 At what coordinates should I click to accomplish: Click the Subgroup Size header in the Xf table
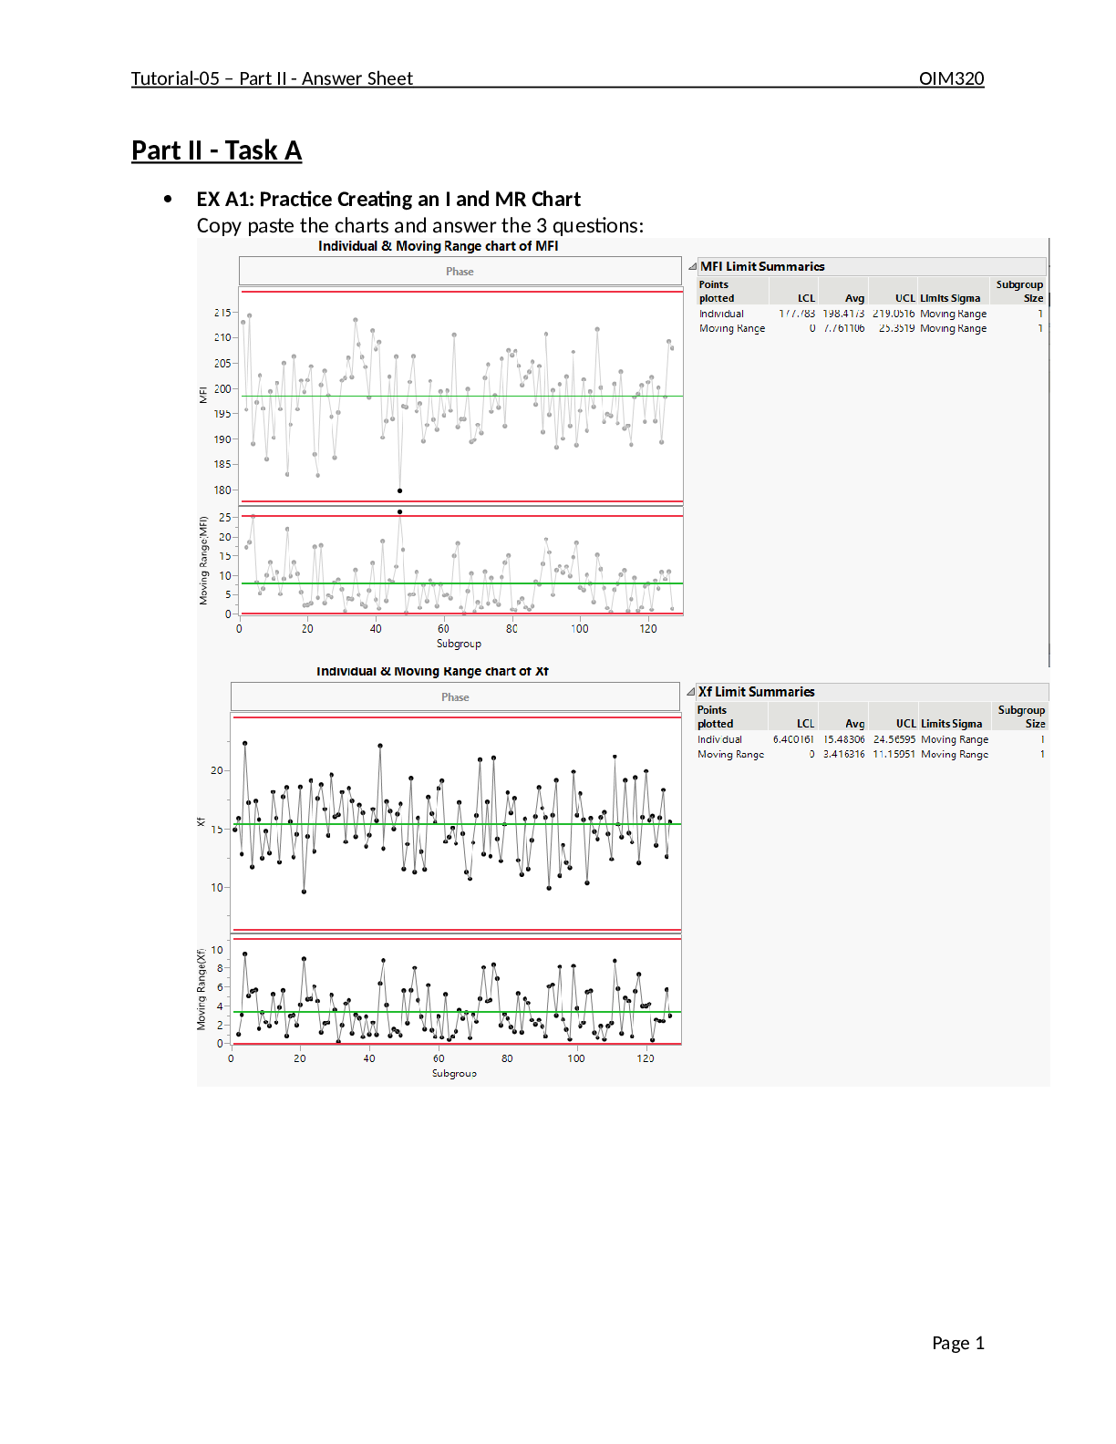coord(1021,717)
